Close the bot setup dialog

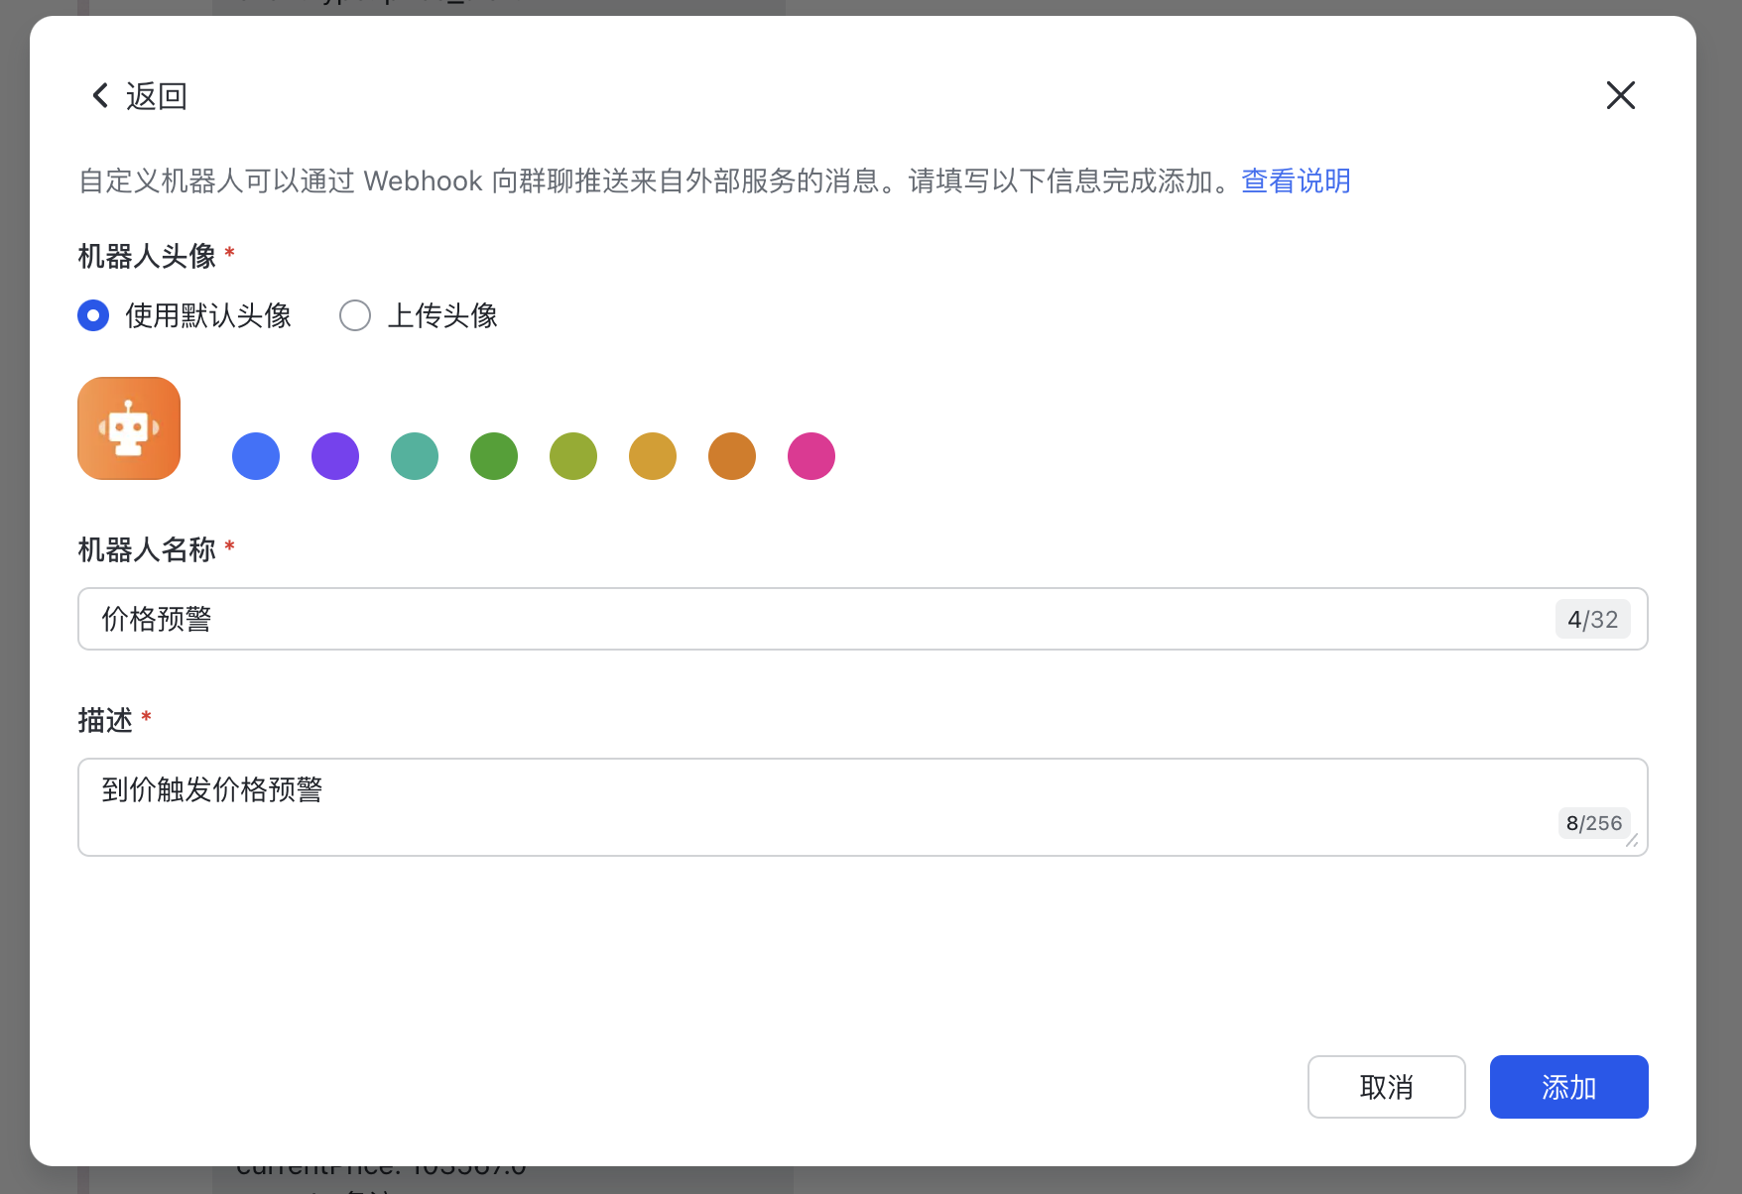(x=1620, y=95)
